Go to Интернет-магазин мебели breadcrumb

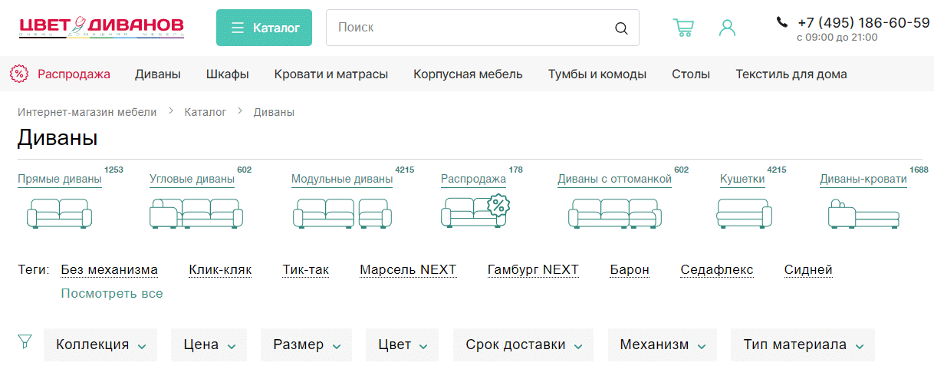click(x=87, y=112)
